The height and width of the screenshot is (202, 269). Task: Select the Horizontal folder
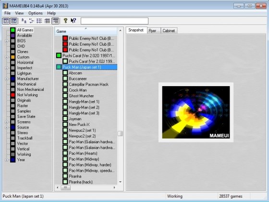tap(25, 63)
